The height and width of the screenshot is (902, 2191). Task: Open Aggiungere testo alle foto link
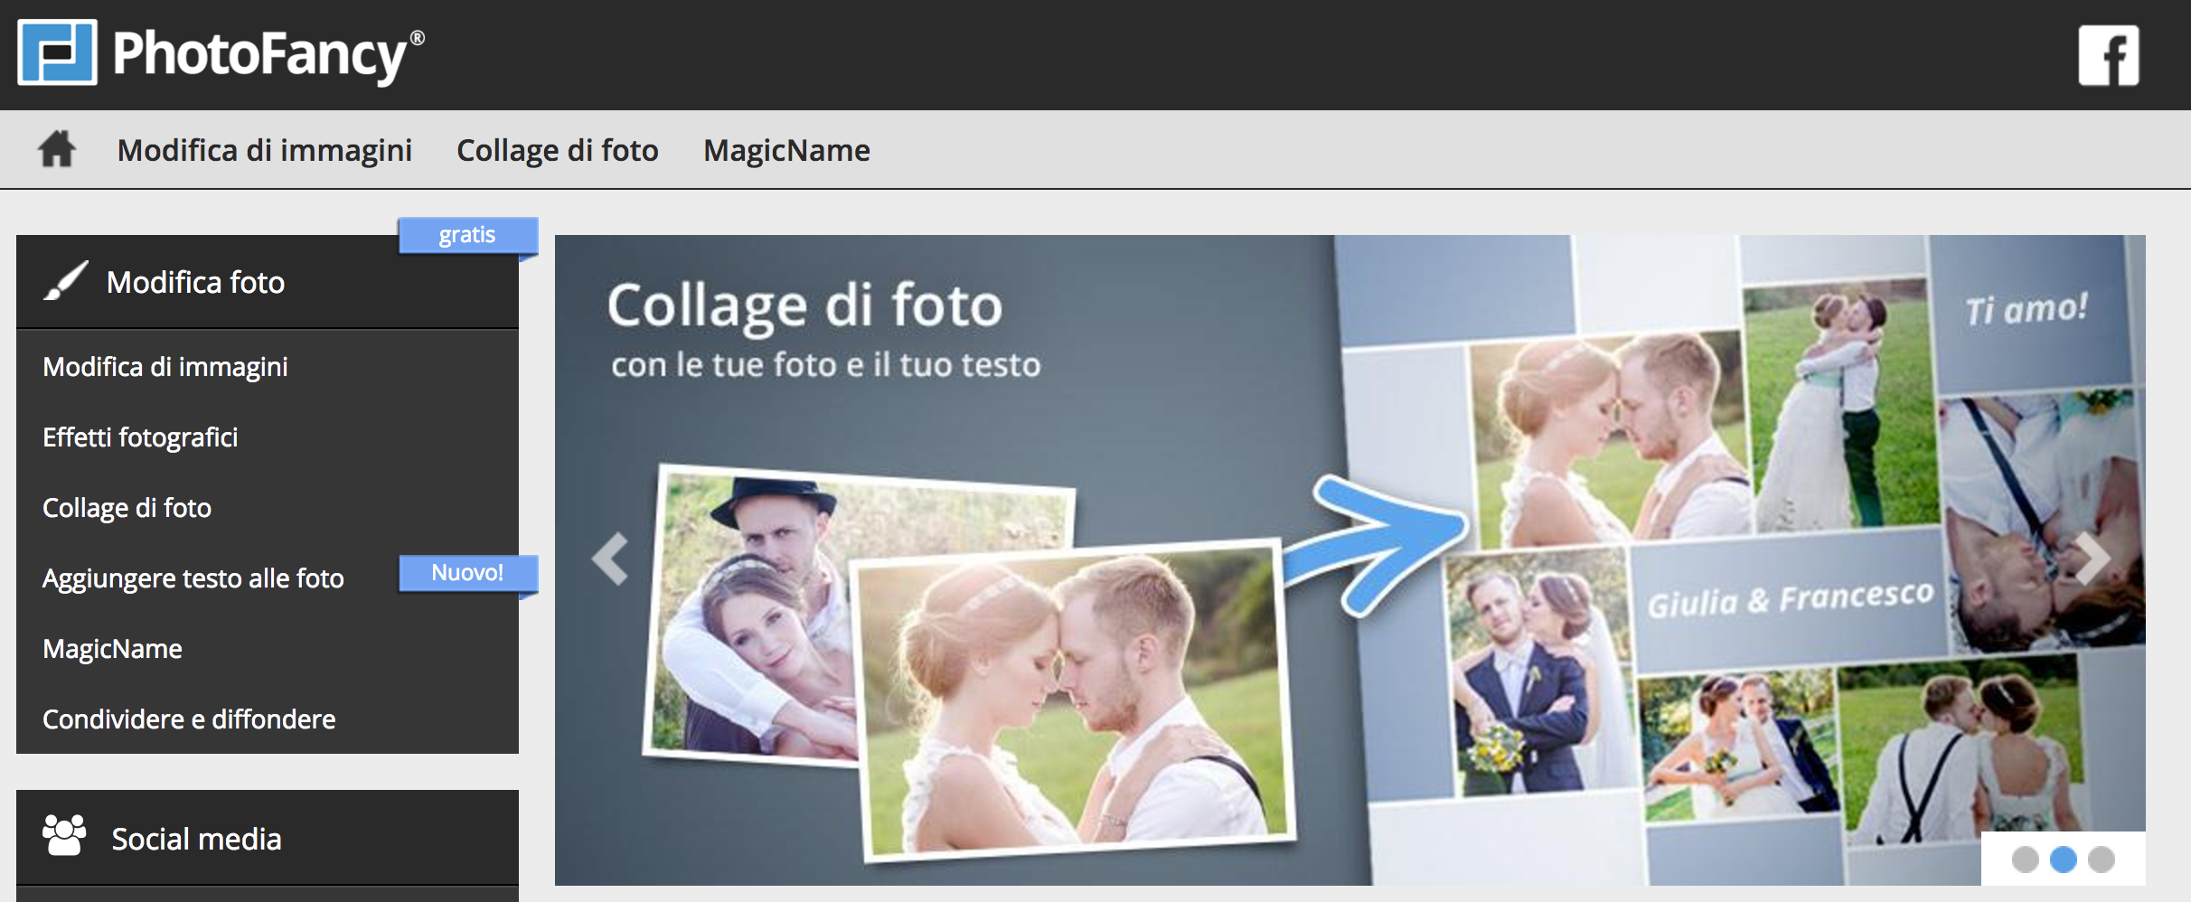pos(193,578)
